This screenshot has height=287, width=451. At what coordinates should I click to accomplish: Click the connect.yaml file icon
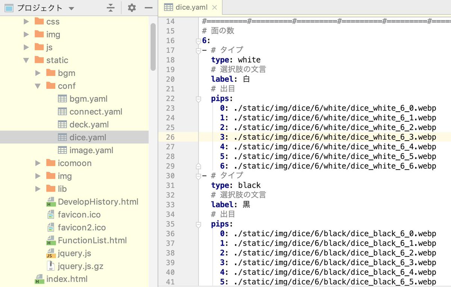click(62, 111)
